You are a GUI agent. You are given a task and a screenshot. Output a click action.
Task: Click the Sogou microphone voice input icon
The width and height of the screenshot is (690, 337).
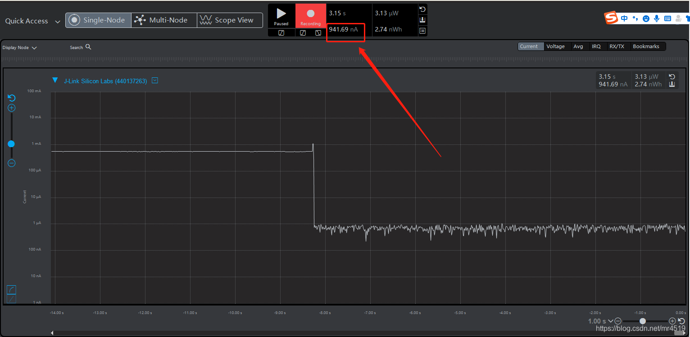click(657, 18)
